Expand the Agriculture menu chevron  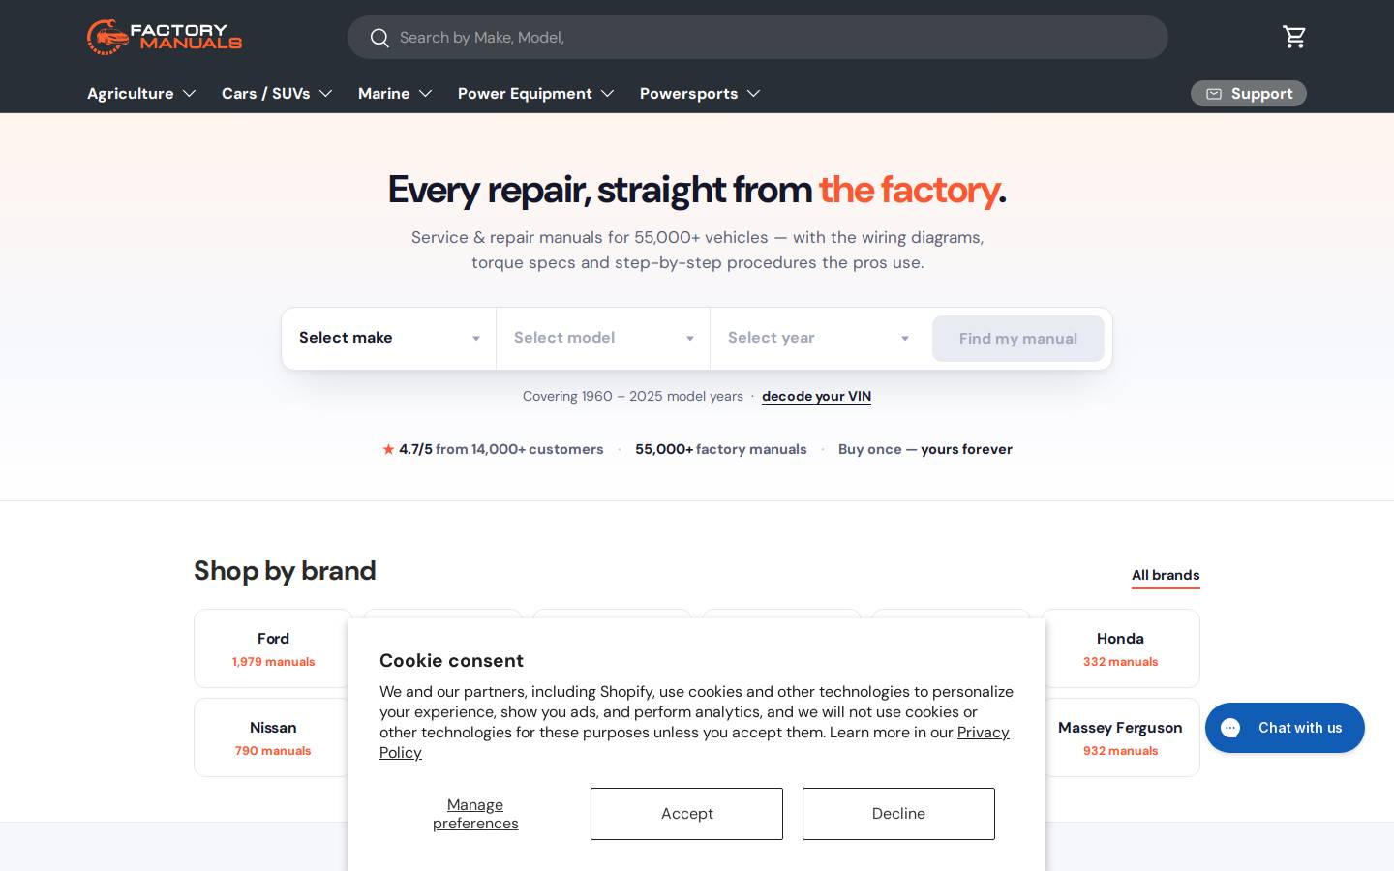(x=189, y=94)
